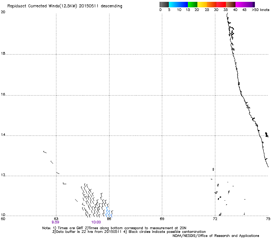Click the red 30-35 knots color segment
The height and width of the screenshot is (238, 271).
point(221,4)
